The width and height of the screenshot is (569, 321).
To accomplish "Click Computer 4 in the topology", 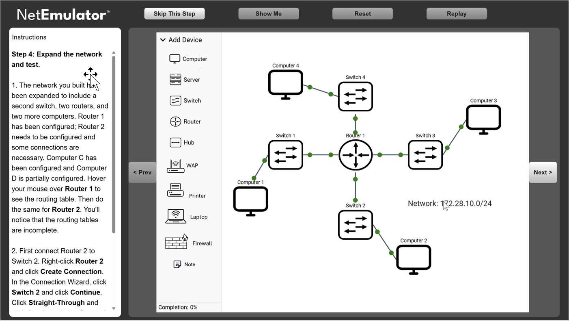I will (286, 84).
